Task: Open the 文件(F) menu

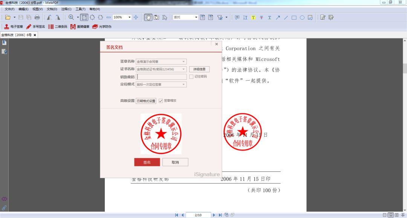Action: (9, 9)
